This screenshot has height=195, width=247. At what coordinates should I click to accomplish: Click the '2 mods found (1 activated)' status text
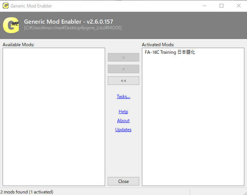27,192
